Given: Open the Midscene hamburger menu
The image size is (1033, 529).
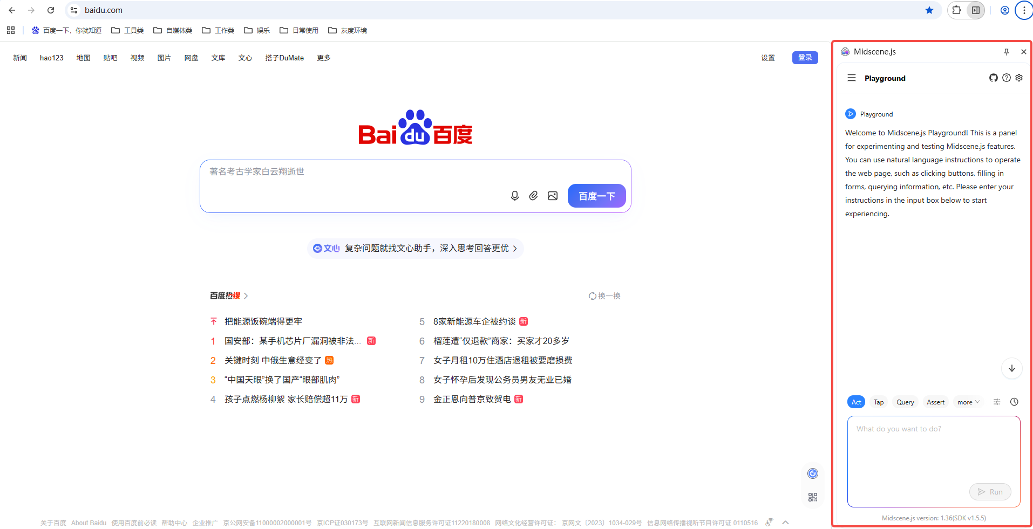Looking at the screenshot, I should coord(852,78).
